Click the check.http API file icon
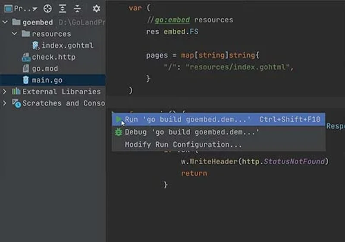 [x=26, y=57]
